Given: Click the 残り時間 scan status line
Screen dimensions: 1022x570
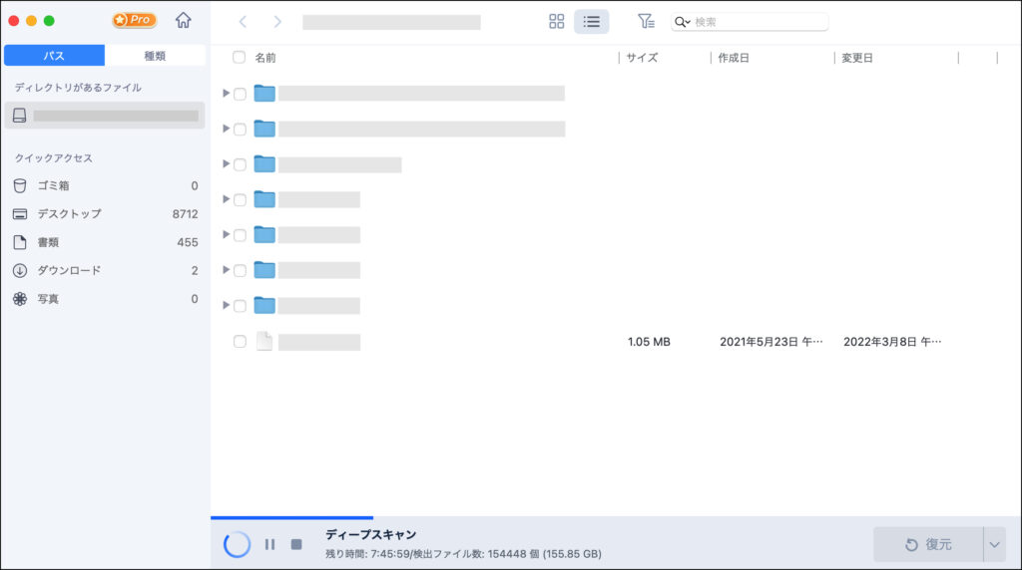Looking at the screenshot, I should pos(463,554).
